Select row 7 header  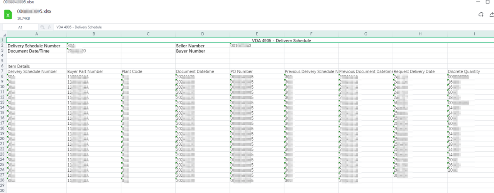3,71
